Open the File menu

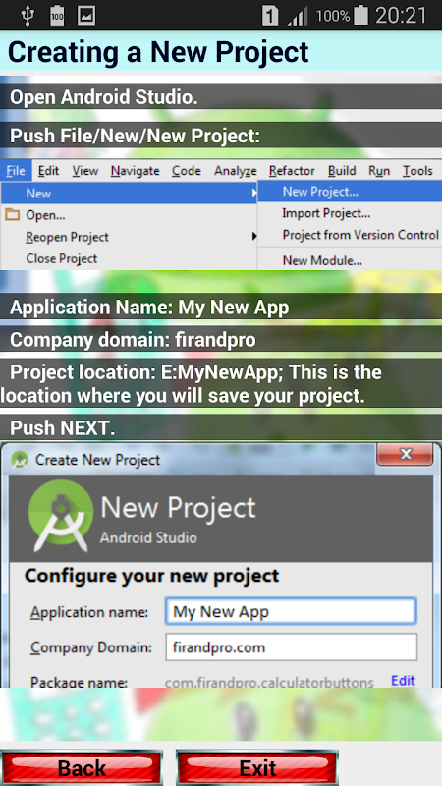pyautogui.click(x=16, y=171)
